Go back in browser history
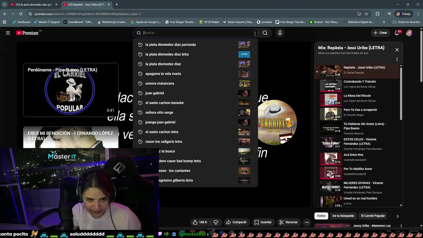 tap(5, 14)
